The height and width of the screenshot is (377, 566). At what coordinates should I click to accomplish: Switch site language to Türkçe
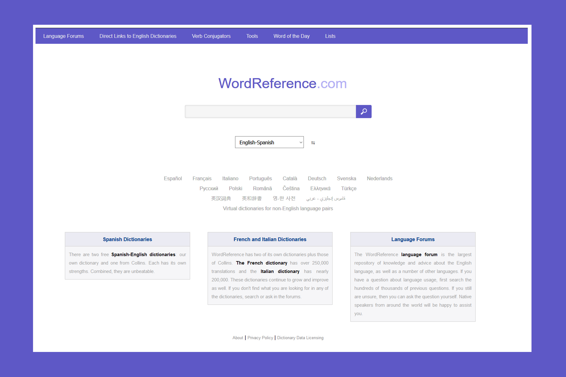(349, 188)
